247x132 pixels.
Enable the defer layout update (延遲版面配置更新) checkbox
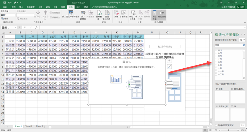click(216, 126)
